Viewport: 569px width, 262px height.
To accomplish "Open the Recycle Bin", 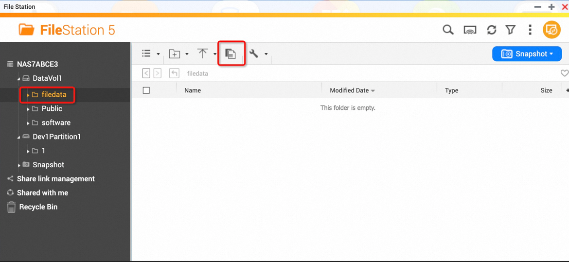I will pyautogui.click(x=38, y=207).
